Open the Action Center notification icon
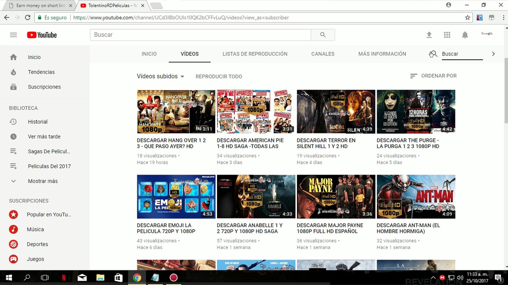The height and width of the screenshot is (285, 508). point(498,277)
